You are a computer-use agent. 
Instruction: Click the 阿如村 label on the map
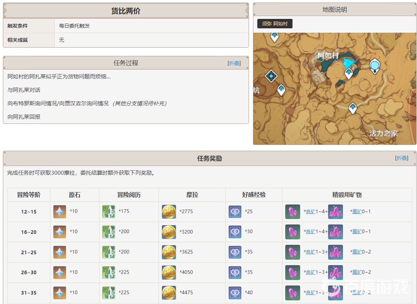point(328,55)
